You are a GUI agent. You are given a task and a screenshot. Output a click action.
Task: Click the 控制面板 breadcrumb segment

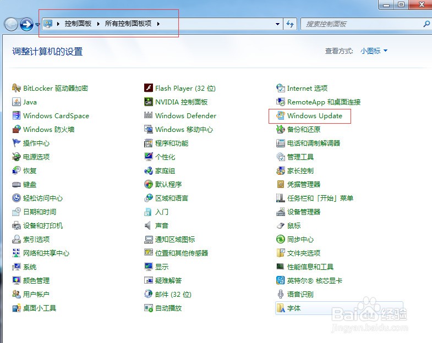[x=78, y=24]
